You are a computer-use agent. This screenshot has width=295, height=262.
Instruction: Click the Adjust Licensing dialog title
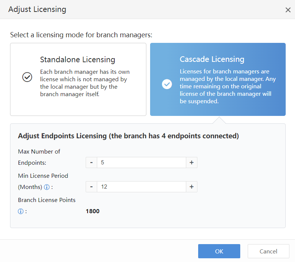37,10
